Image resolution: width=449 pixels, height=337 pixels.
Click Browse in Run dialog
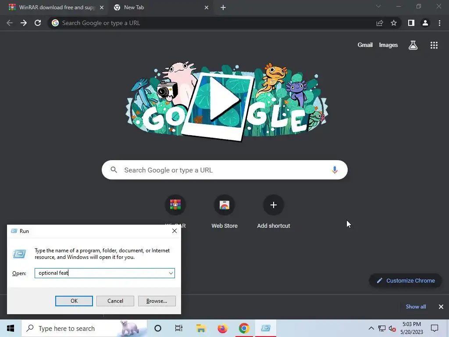tap(157, 301)
